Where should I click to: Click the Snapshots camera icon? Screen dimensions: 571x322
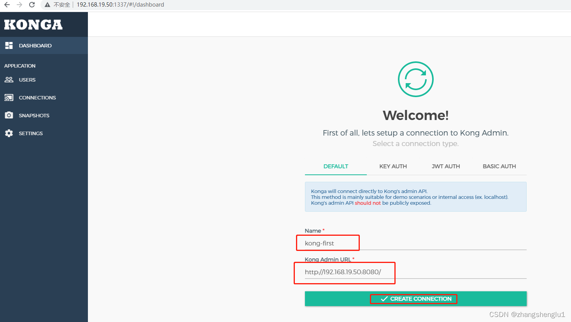(9, 115)
